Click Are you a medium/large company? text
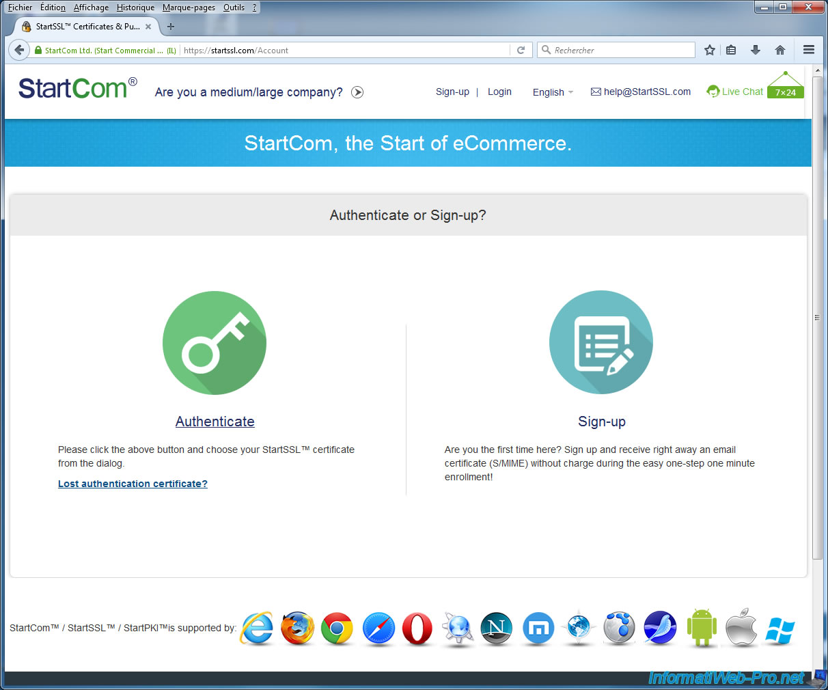828x690 pixels. pyautogui.click(x=249, y=92)
